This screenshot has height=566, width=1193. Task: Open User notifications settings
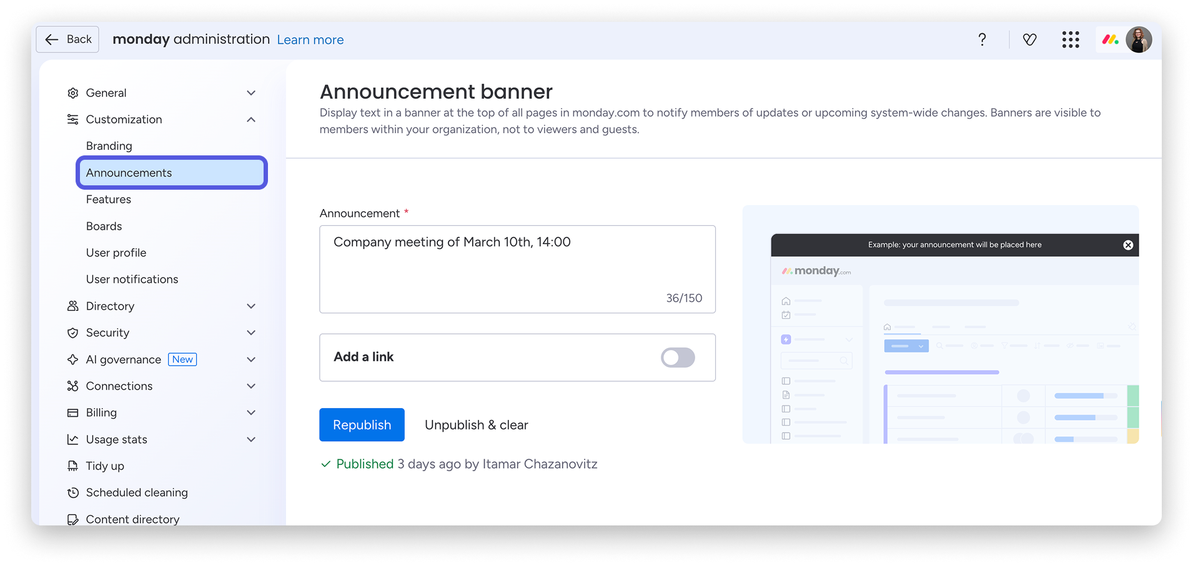point(132,280)
